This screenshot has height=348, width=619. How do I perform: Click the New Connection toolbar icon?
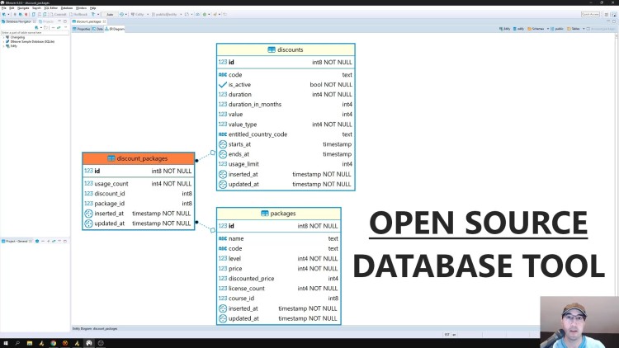point(4,14)
